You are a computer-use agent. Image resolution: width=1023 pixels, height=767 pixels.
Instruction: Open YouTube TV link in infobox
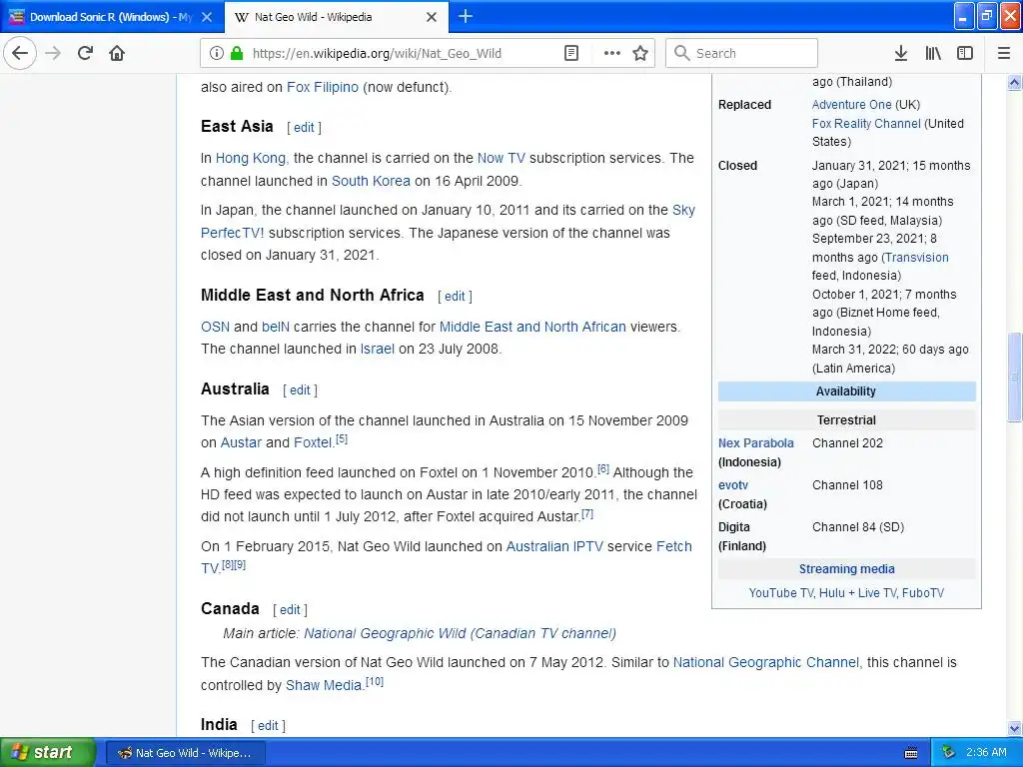[x=781, y=593]
